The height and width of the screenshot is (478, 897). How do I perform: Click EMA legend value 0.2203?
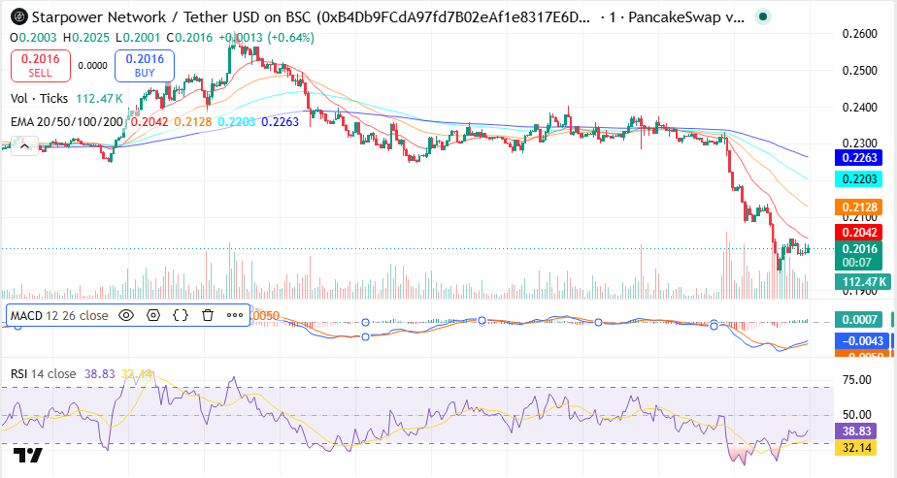coord(236,121)
